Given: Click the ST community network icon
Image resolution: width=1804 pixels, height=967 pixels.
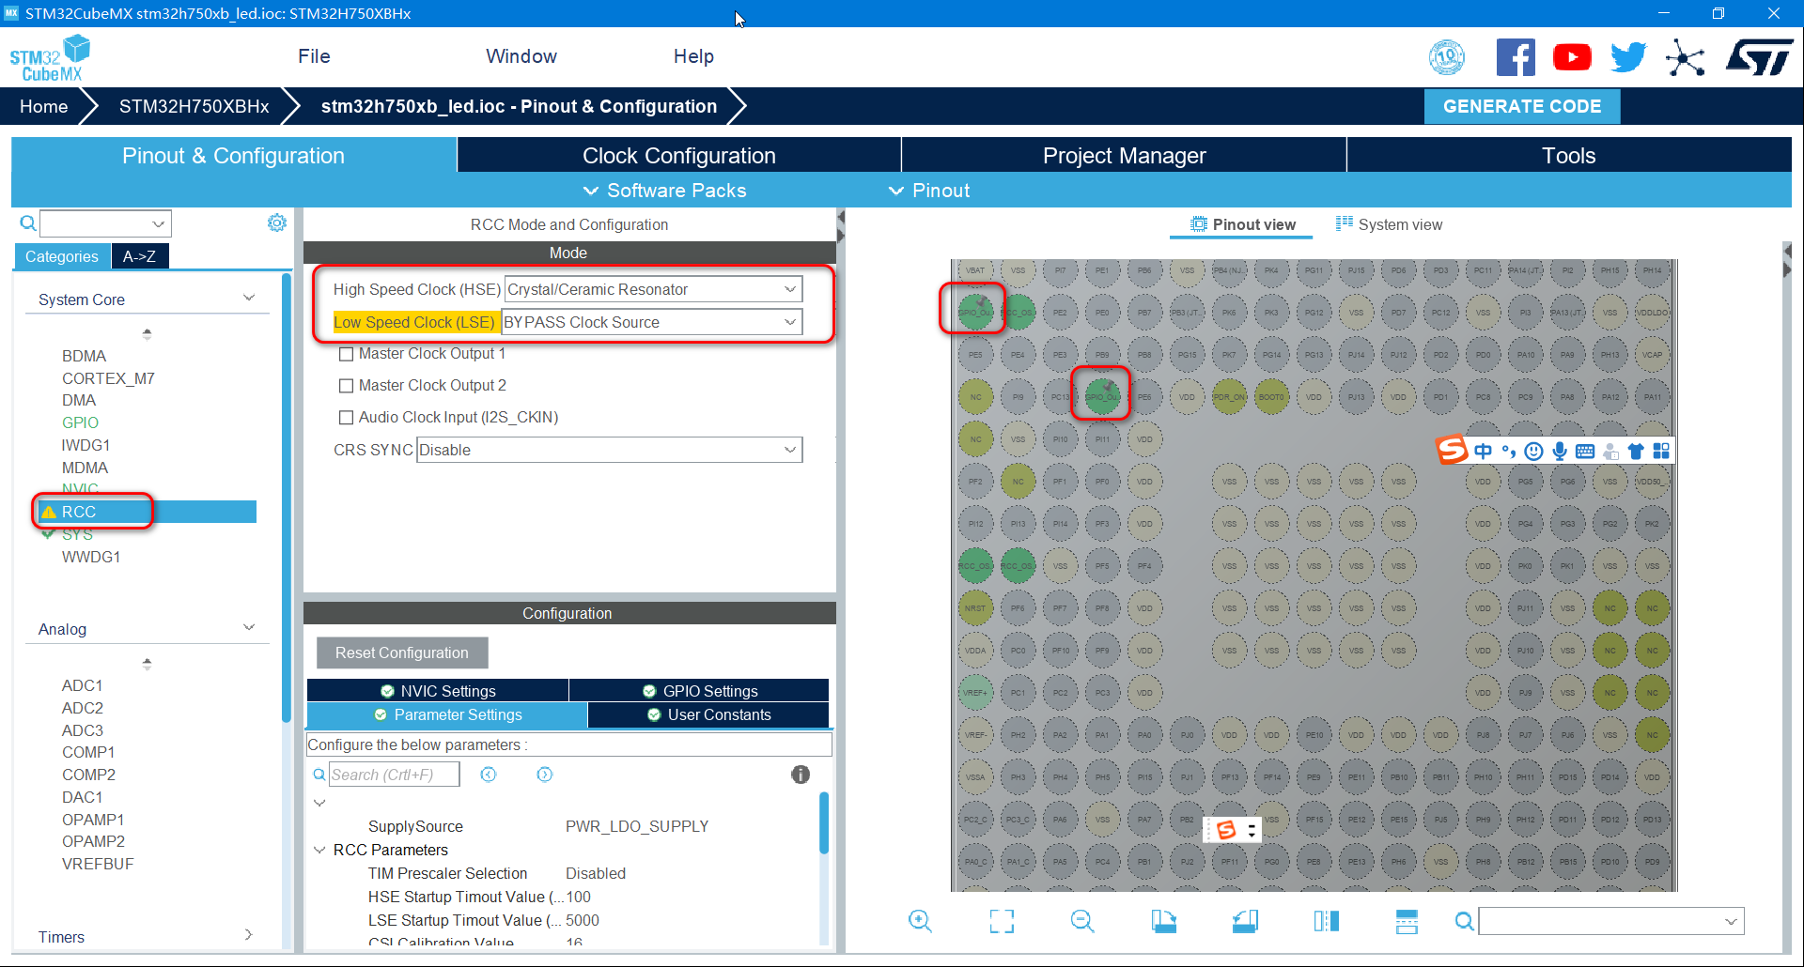Looking at the screenshot, I should (x=1685, y=57).
